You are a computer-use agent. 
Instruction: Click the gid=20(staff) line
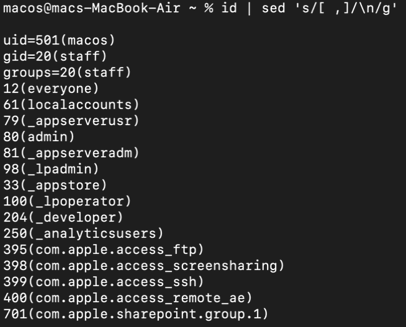click(x=55, y=56)
